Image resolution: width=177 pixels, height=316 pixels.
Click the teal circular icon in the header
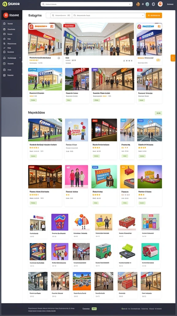[147, 4]
